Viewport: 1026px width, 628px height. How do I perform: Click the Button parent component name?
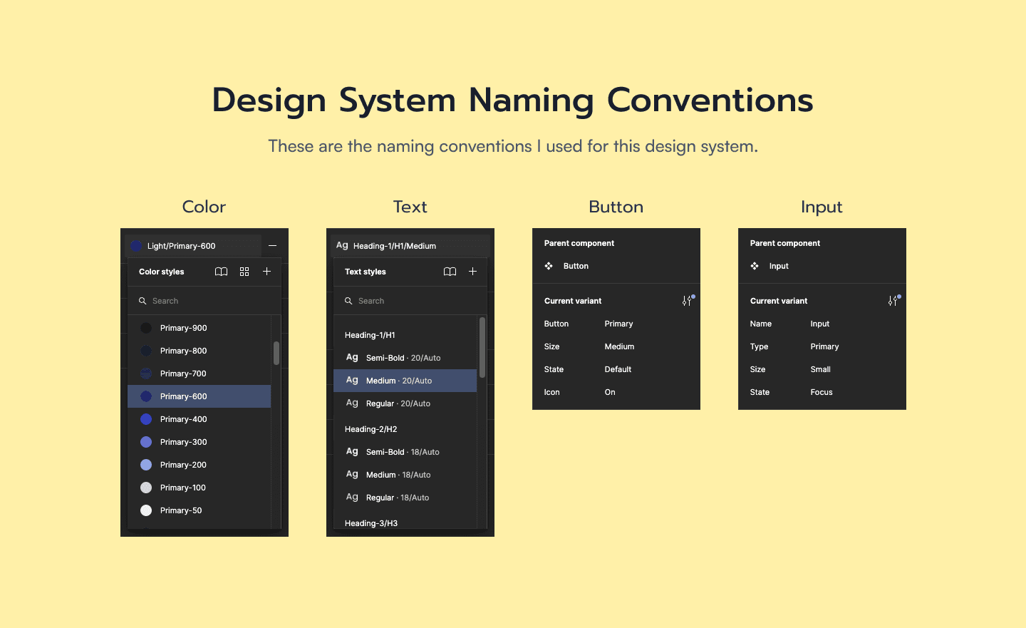coord(576,266)
